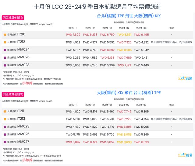Click the orange square beside flight IT211
Screen dimensions: 195x166
click(5, 112)
